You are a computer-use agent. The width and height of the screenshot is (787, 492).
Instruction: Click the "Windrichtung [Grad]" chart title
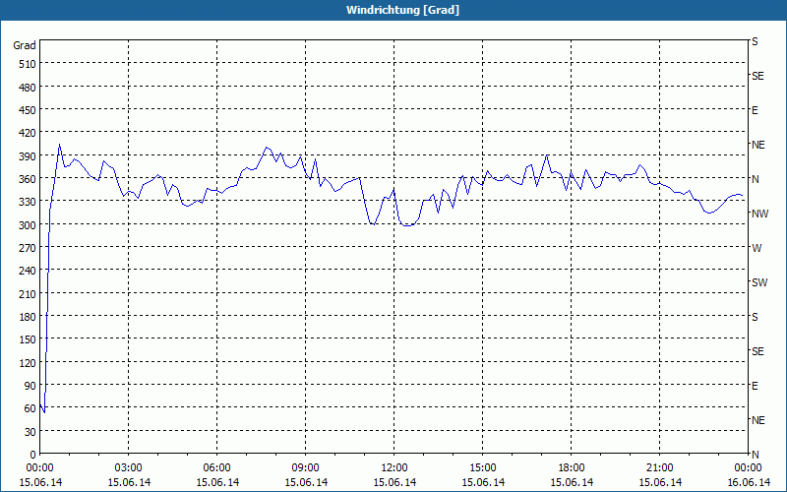402,10
